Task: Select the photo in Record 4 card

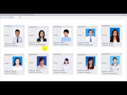Action: pos(42,63)
